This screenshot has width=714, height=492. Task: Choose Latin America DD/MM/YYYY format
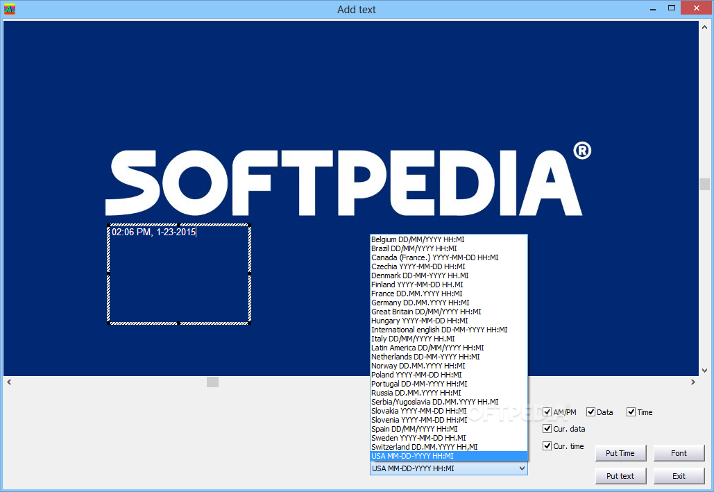448,348
